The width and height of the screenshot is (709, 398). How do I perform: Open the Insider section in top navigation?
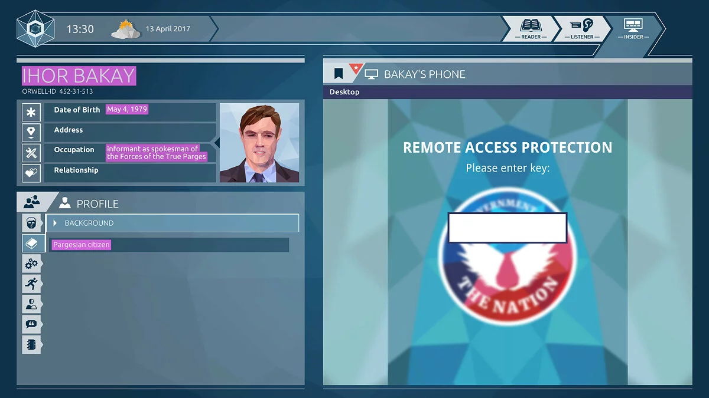(633, 28)
